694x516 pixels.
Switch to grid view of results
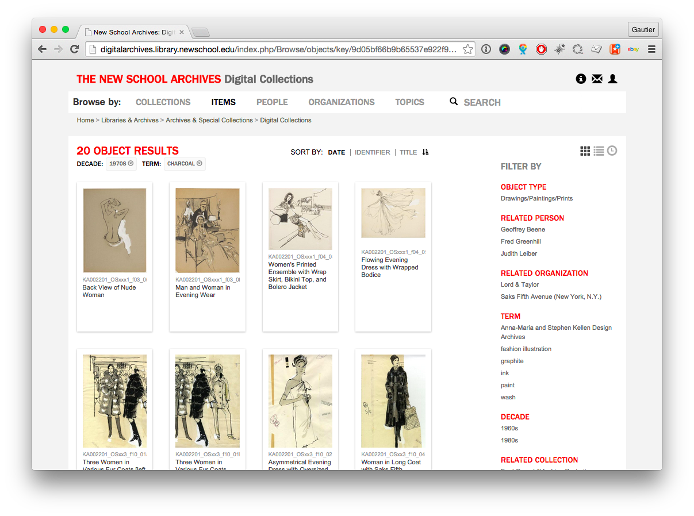[585, 151]
